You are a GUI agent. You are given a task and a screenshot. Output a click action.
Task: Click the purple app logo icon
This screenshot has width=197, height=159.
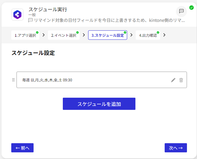pos(17,15)
